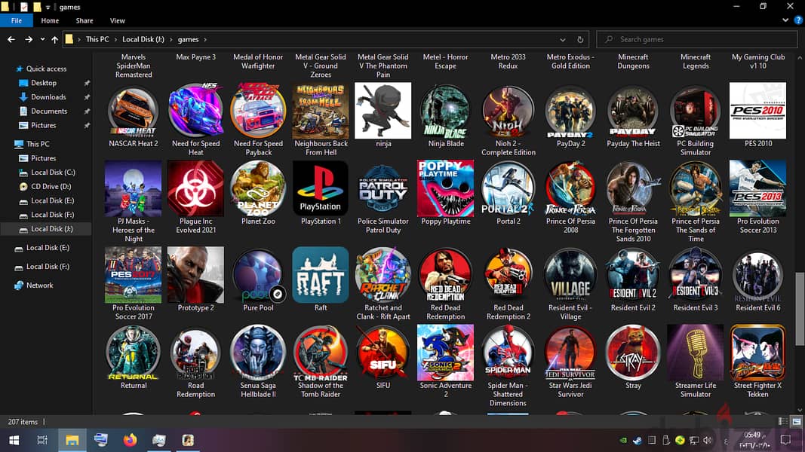Open Documents in the navigation pane
Screen dimensions: 805x452
(x=49, y=111)
